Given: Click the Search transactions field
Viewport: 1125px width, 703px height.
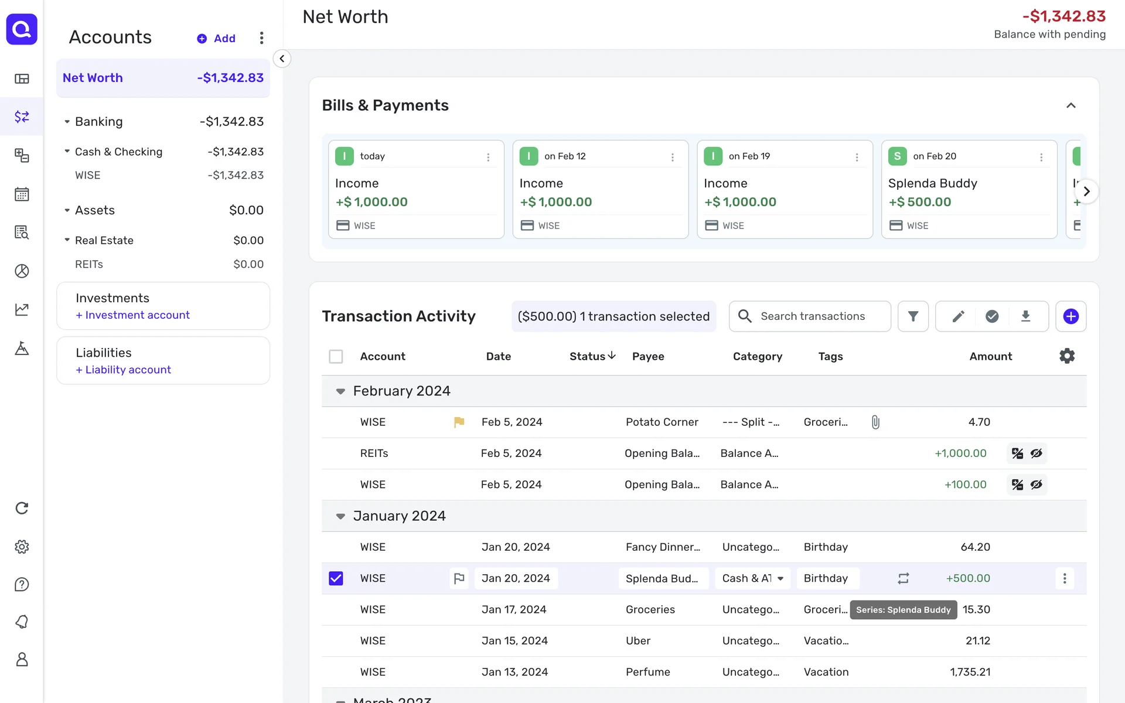Looking at the screenshot, I should click(x=812, y=316).
